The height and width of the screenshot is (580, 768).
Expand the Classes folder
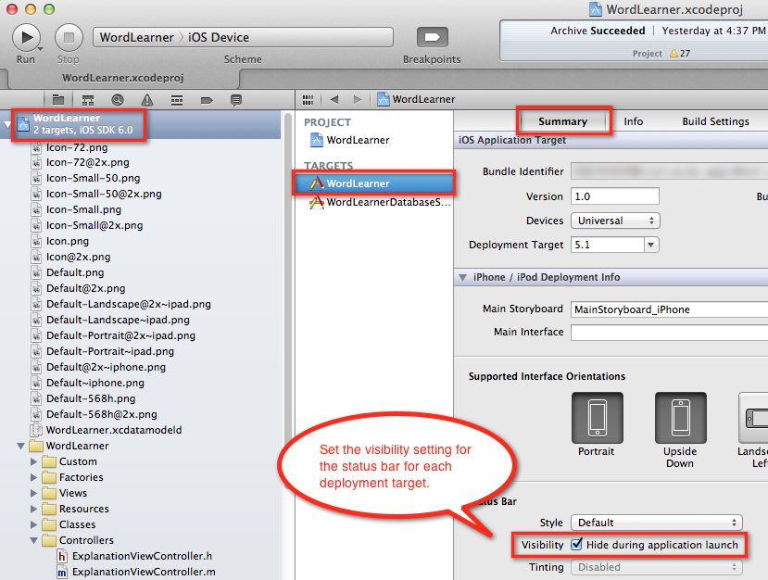33,524
